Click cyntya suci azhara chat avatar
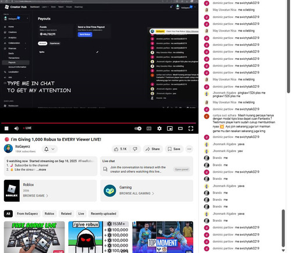This screenshot has width=291, height=253. (x=207, y=116)
